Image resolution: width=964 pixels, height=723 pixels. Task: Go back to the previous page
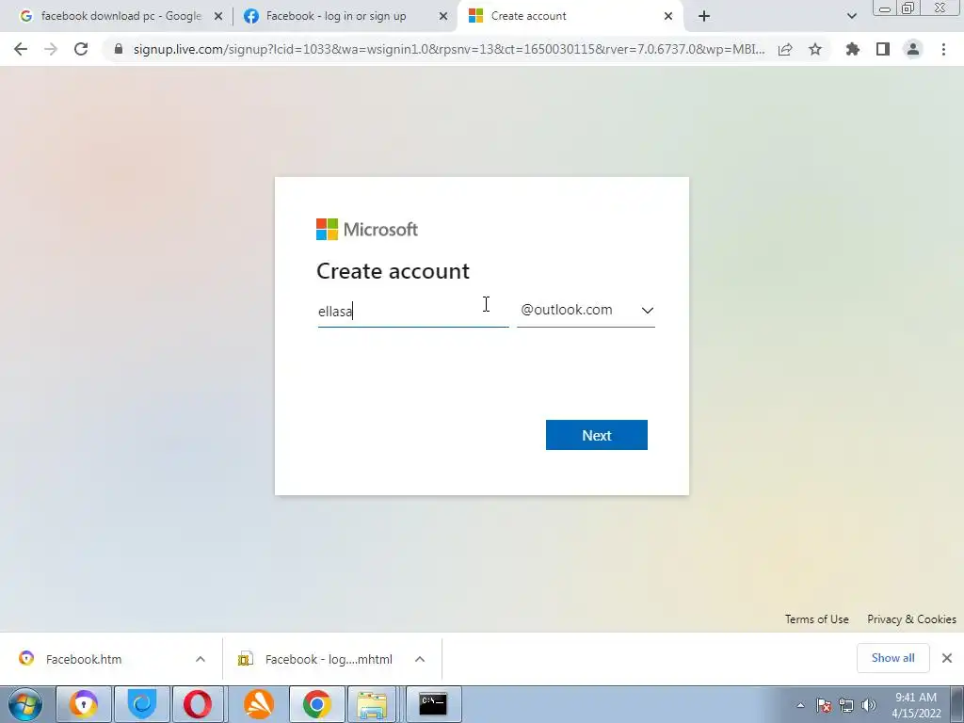coord(21,49)
